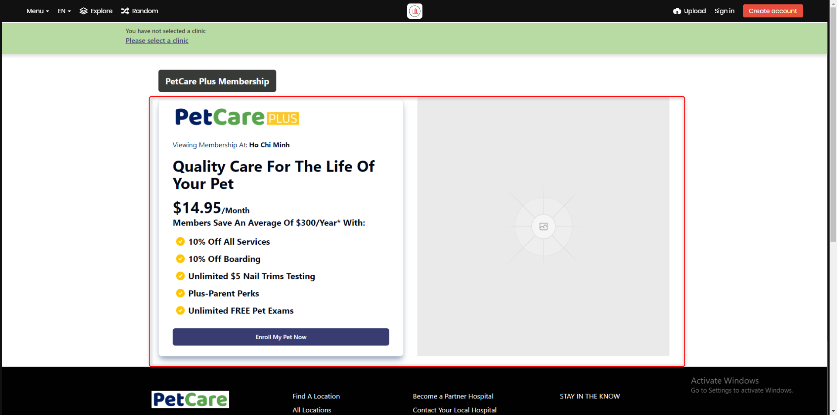Select the PetCare Plus Membership tab
This screenshot has width=837, height=415.
click(217, 81)
